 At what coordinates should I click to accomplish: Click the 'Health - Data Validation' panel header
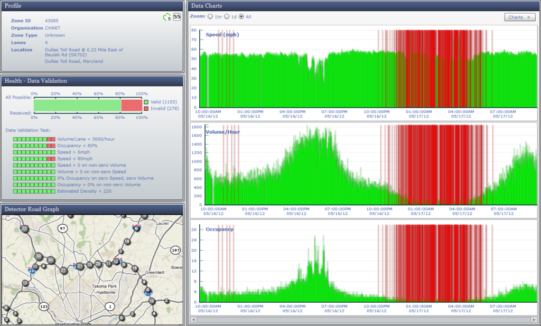[x=92, y=81]
